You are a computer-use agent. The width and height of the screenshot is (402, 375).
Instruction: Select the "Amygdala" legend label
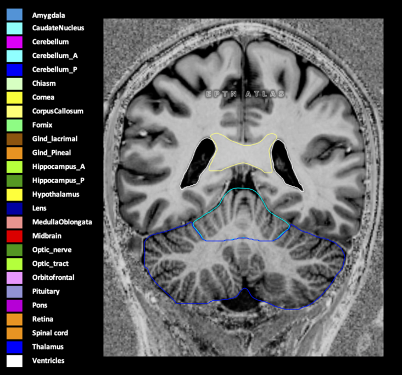tap(48, 15)
